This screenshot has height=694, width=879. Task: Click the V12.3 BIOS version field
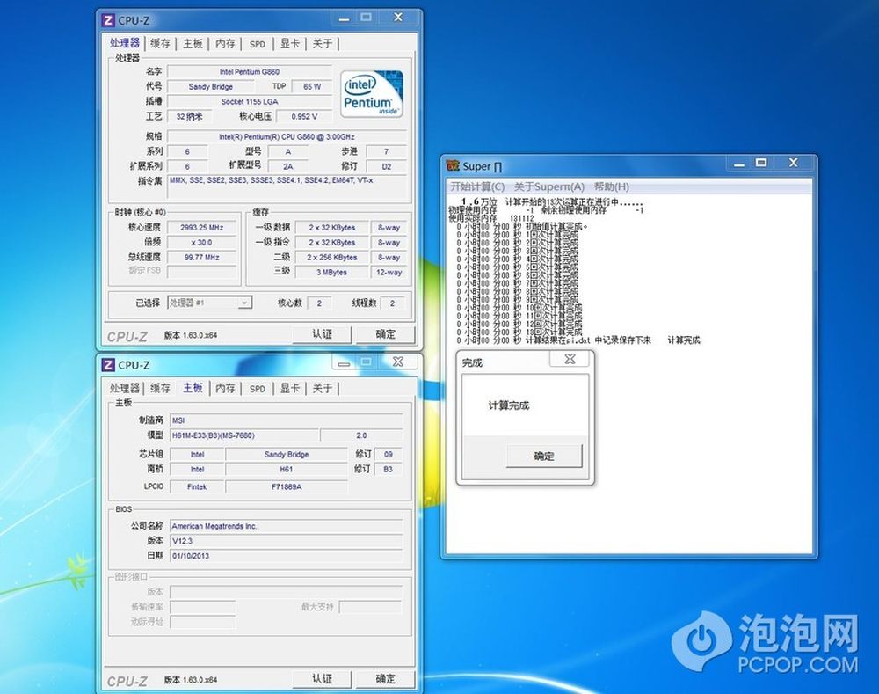pos(287,541)
